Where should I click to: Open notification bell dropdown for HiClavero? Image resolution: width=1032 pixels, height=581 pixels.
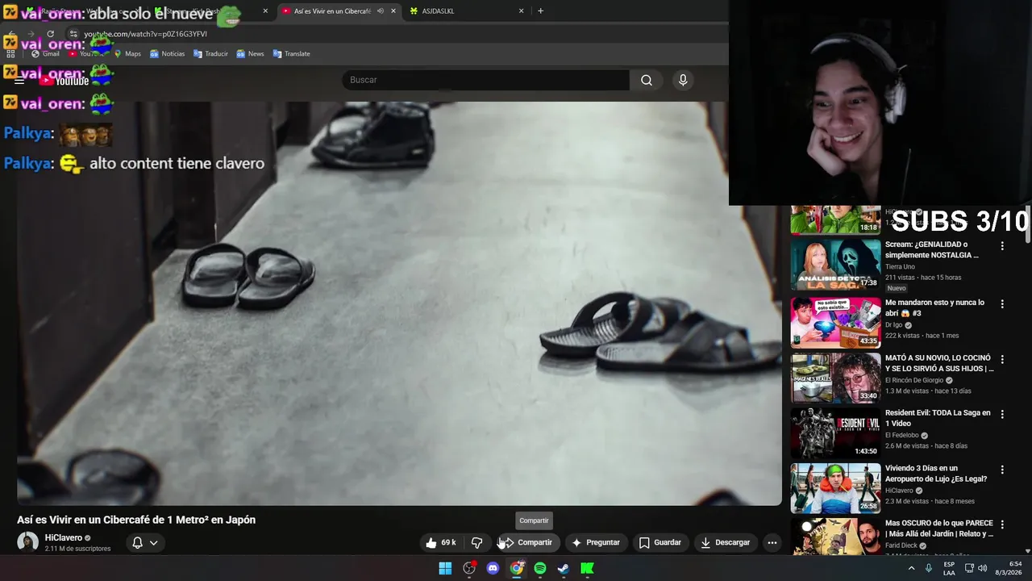pyautogui.click(x=145, y=543)
